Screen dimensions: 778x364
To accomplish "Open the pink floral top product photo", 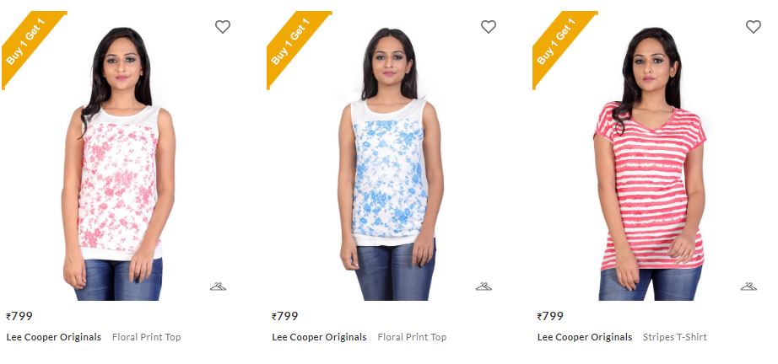I will point(119,163).
